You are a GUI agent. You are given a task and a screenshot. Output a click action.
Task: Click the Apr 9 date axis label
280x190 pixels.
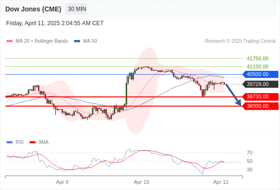coord(62,182)
